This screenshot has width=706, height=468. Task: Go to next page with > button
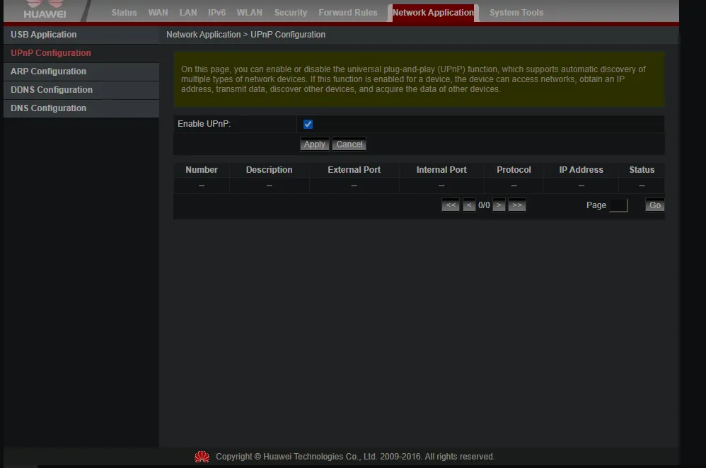[499, 205]
